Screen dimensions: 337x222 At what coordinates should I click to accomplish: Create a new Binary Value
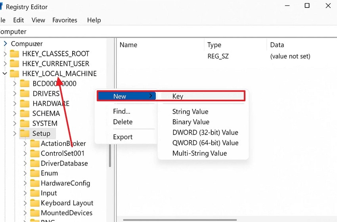191,122
